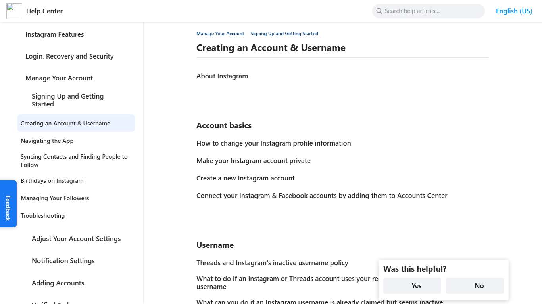The width and height of the screenshot is (542, 304).
Task: Click Yes on 'Was this helpful?'
Action: [412, 285]
